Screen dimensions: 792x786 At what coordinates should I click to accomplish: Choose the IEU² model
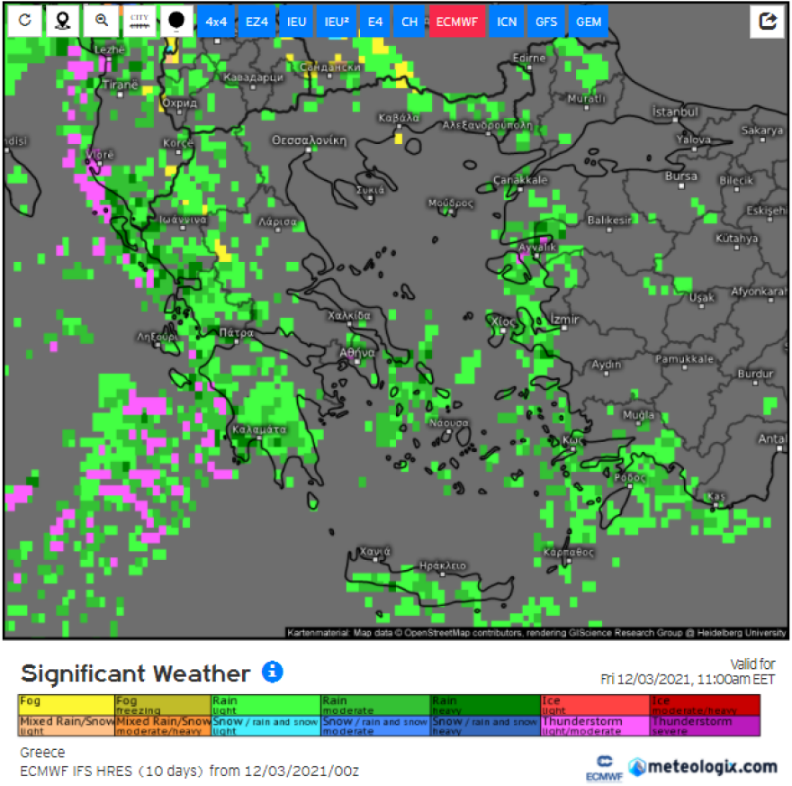336,22
